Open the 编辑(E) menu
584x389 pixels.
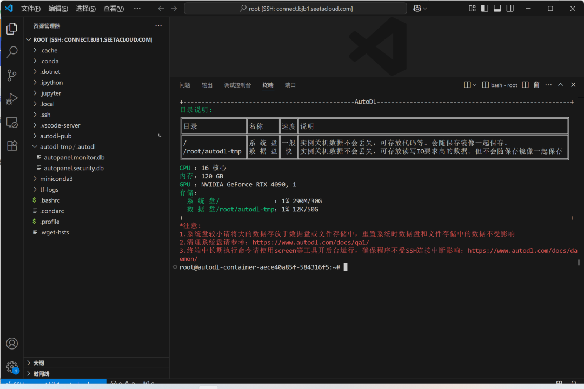[x=58, y=8]
